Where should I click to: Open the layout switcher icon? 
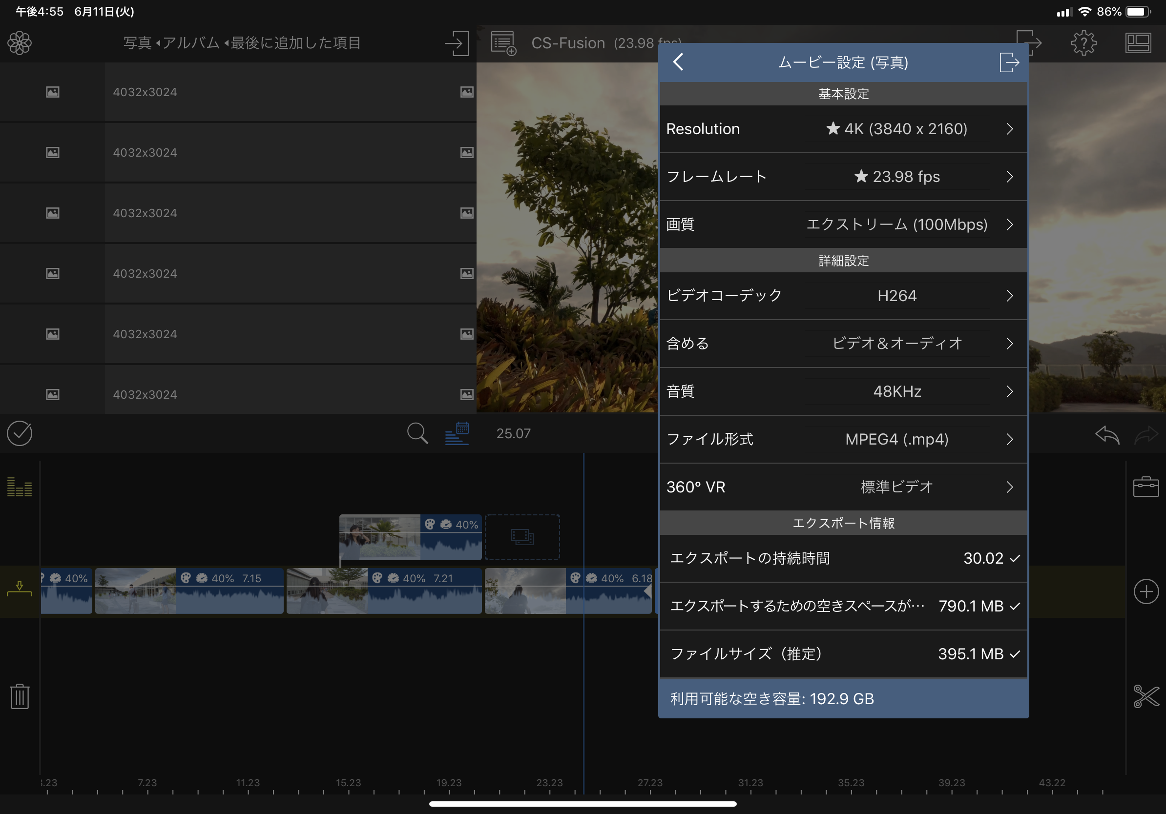[1138, 43]
